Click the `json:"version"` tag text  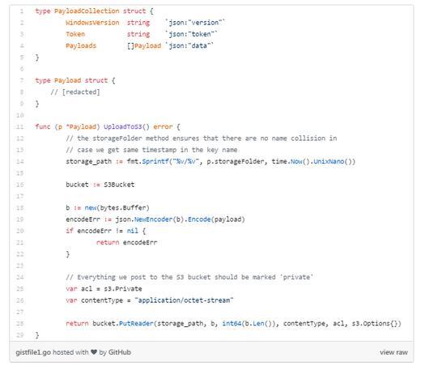pos(195,23)
